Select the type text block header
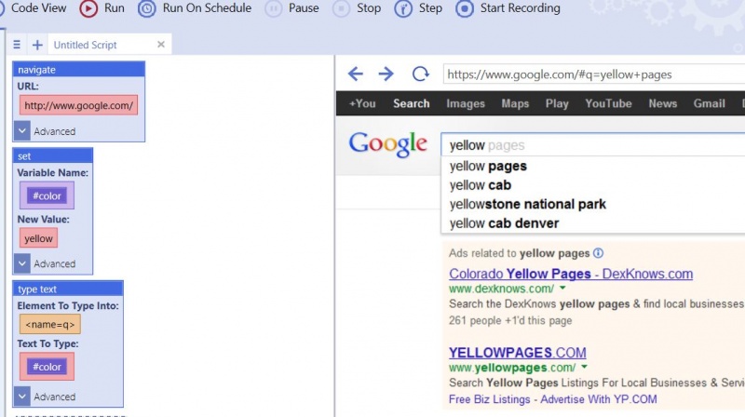Viewport: 745px width, 417px height. point(68,289)
